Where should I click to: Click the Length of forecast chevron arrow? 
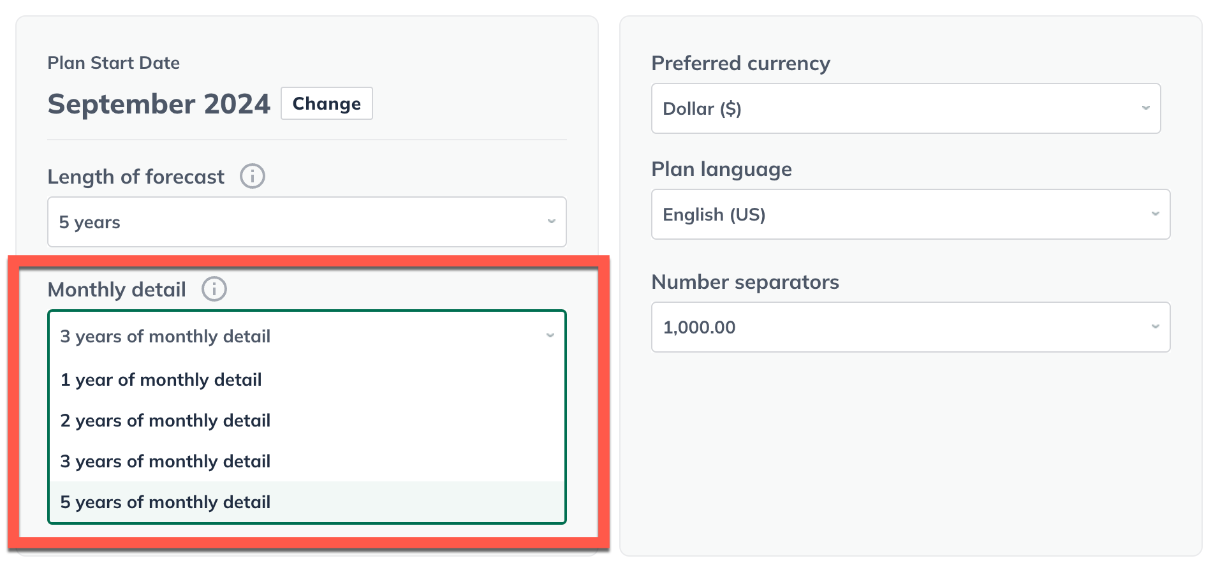click(x=551, y=221)
